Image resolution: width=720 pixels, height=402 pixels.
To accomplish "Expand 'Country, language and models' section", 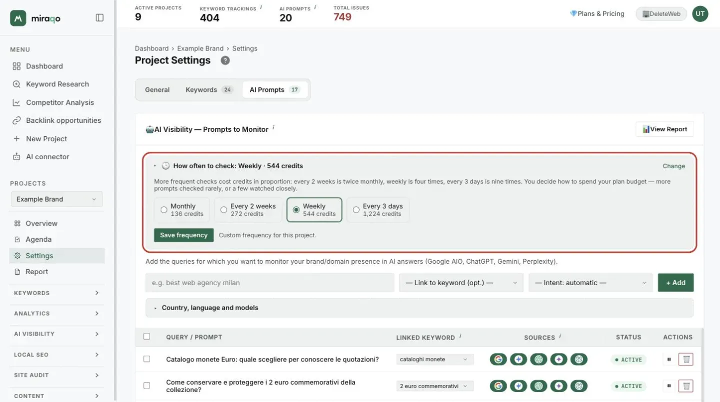I will [x=419, y=308].
